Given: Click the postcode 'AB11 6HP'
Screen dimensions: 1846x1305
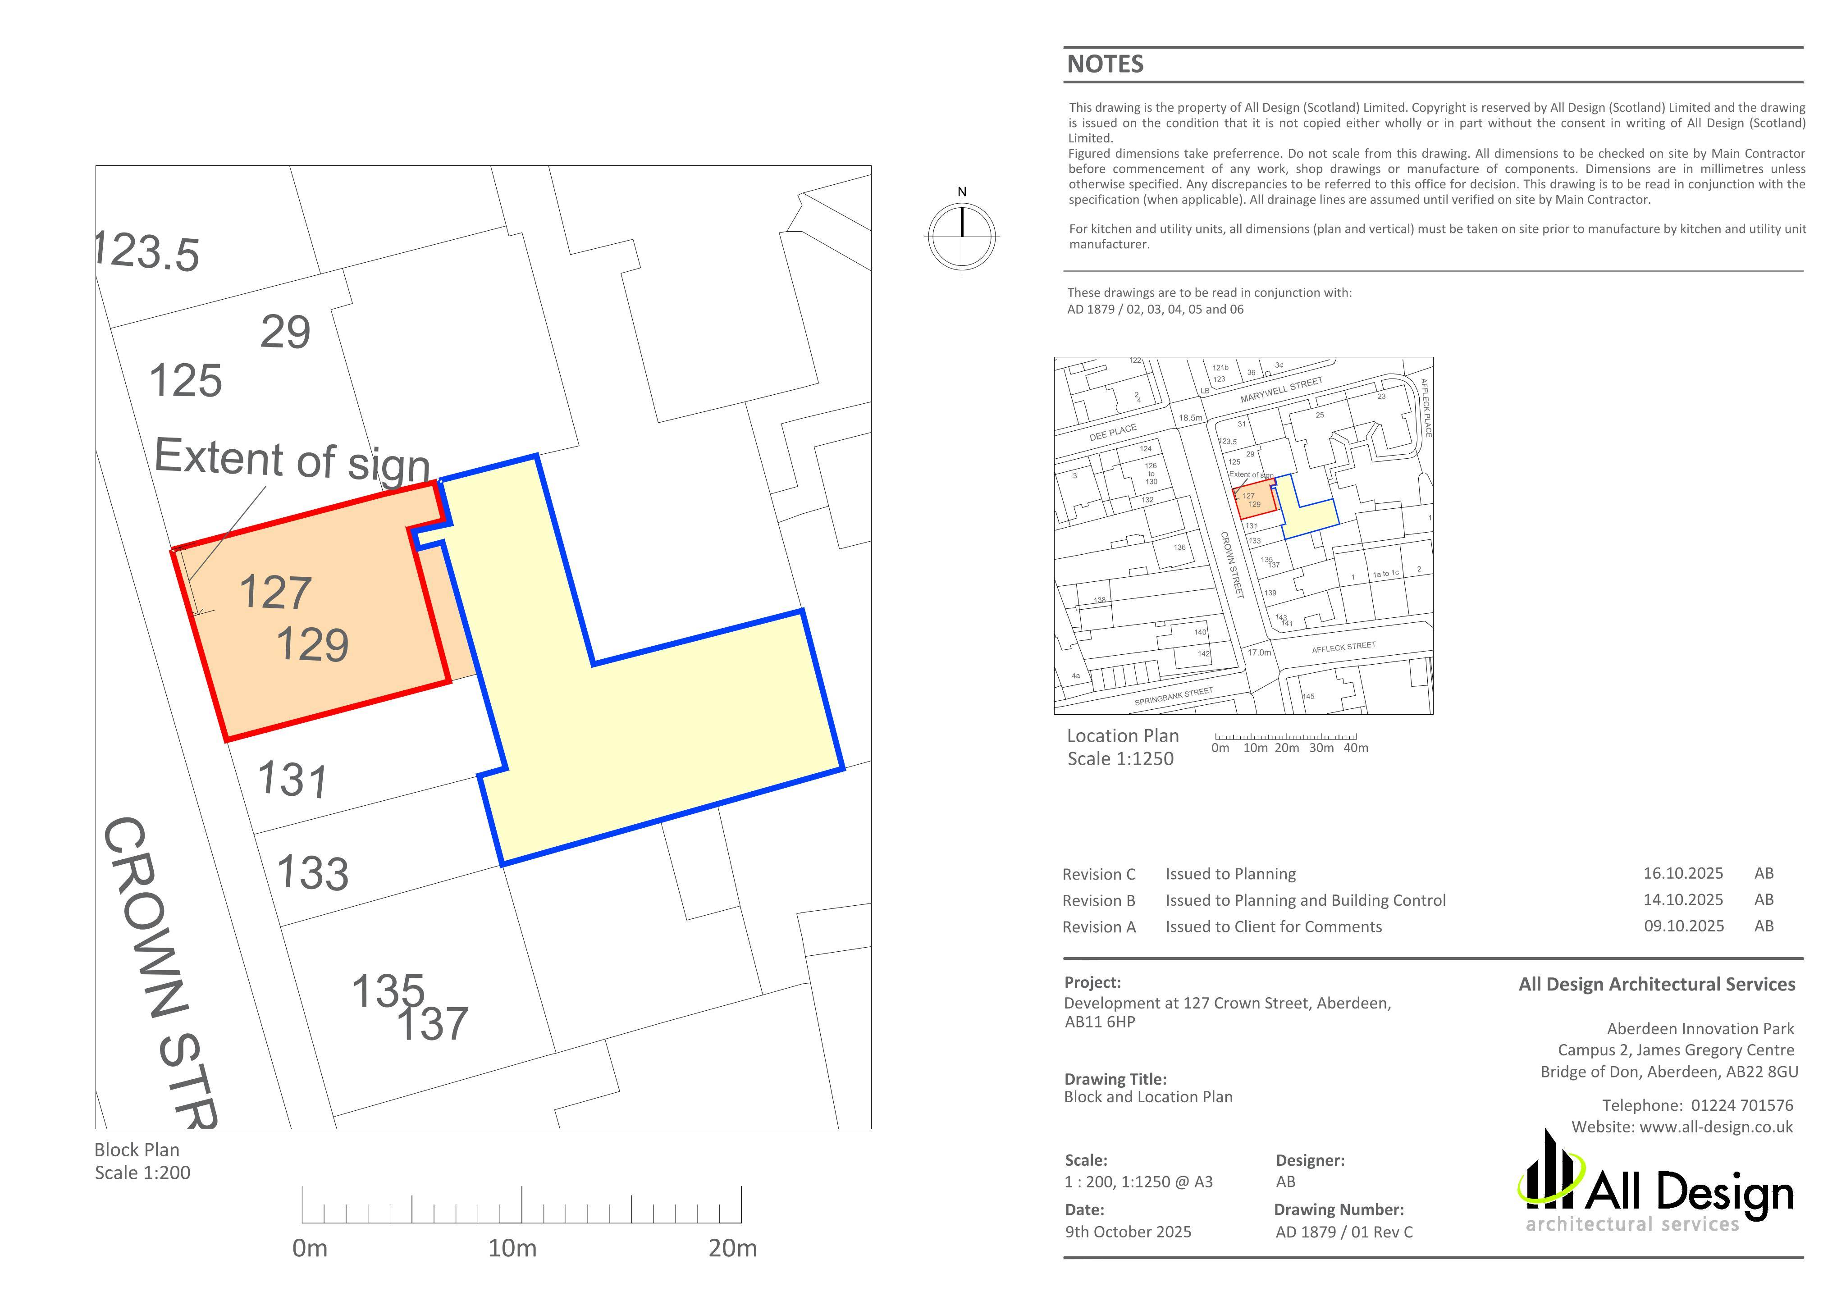Looking at the screenshot, I should 1099,1022.
